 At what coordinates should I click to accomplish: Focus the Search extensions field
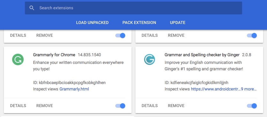[133, 8]
